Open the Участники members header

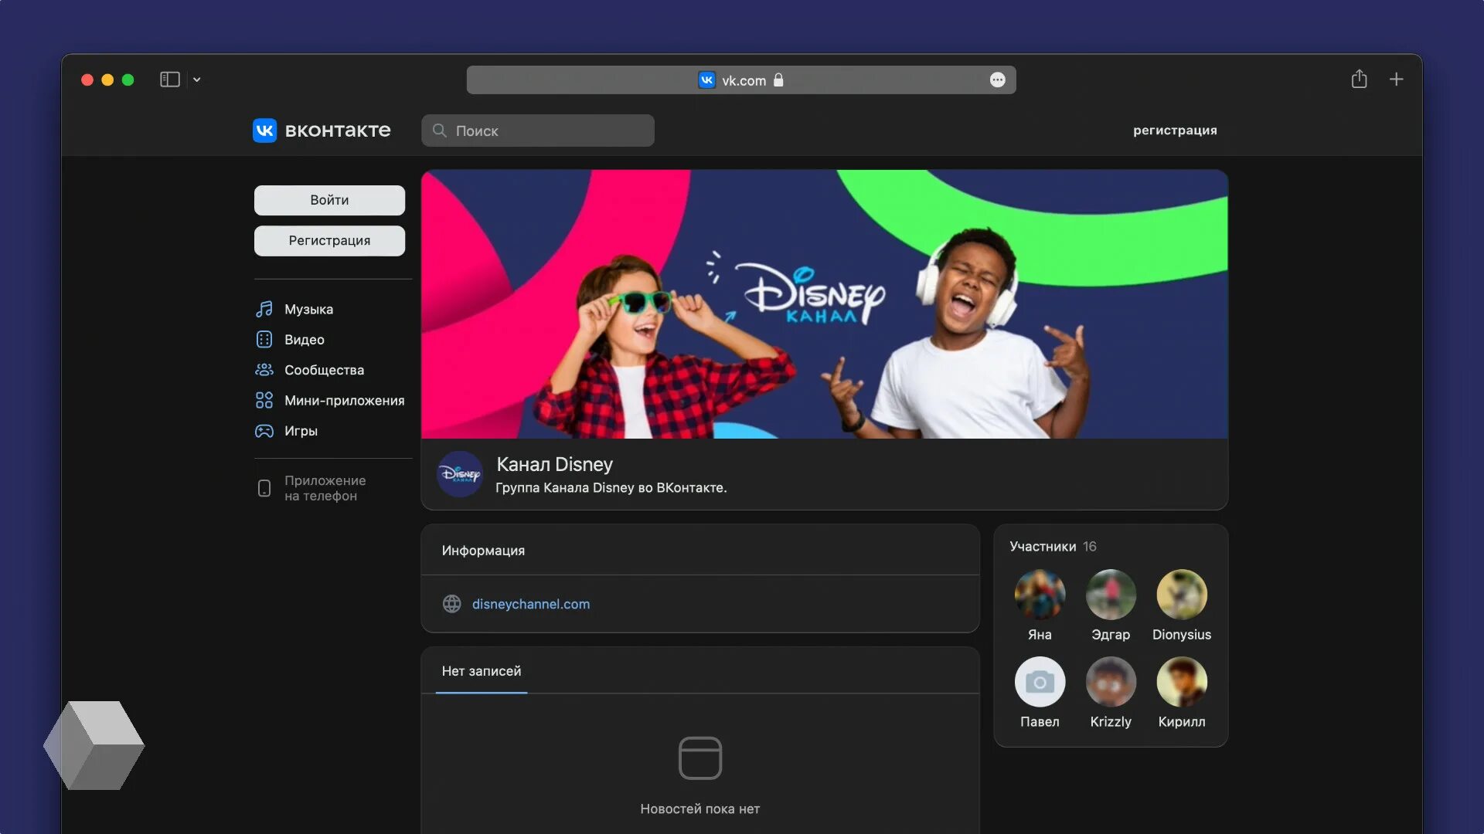click(x=1043, y=547)
